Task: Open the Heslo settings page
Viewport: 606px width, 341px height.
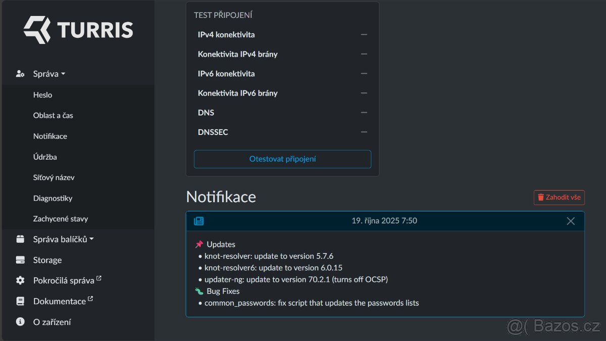Action: coord(43,95)
